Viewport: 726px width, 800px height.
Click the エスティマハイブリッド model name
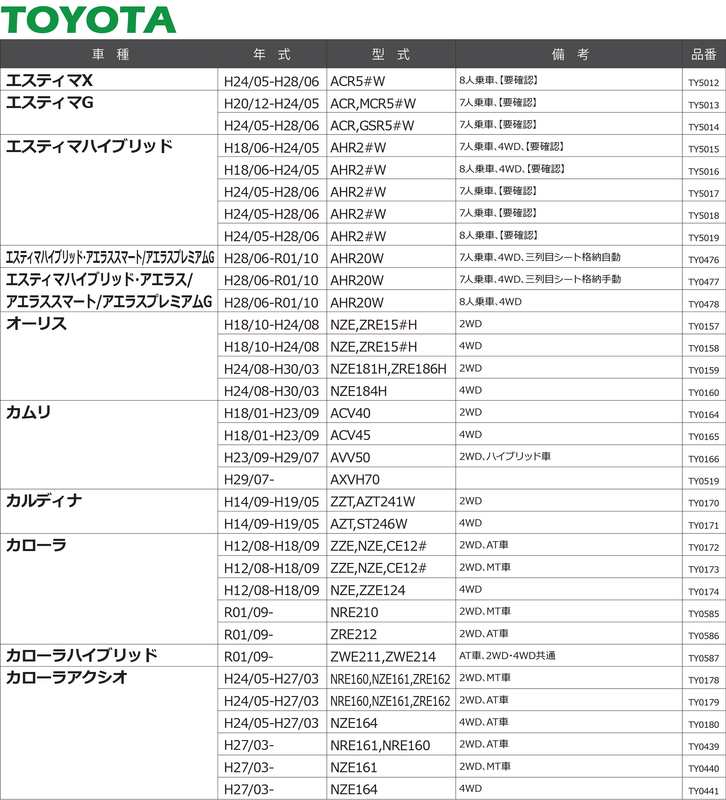(89, 146)
